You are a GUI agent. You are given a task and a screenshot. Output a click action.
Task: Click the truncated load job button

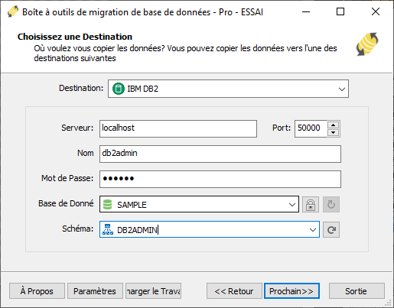[x=153, y=290]
